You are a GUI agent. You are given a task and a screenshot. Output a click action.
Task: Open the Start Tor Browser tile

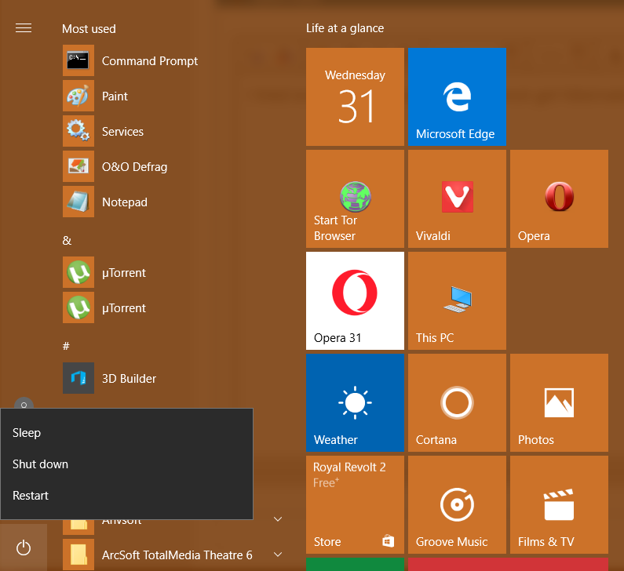click(355, 198)
